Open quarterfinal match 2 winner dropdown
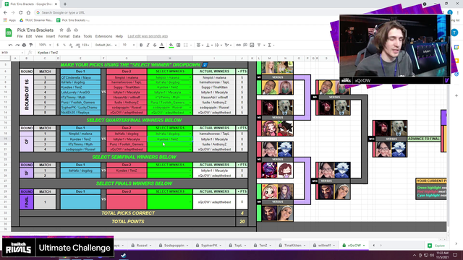463x260 pixels. pos(190,139)
